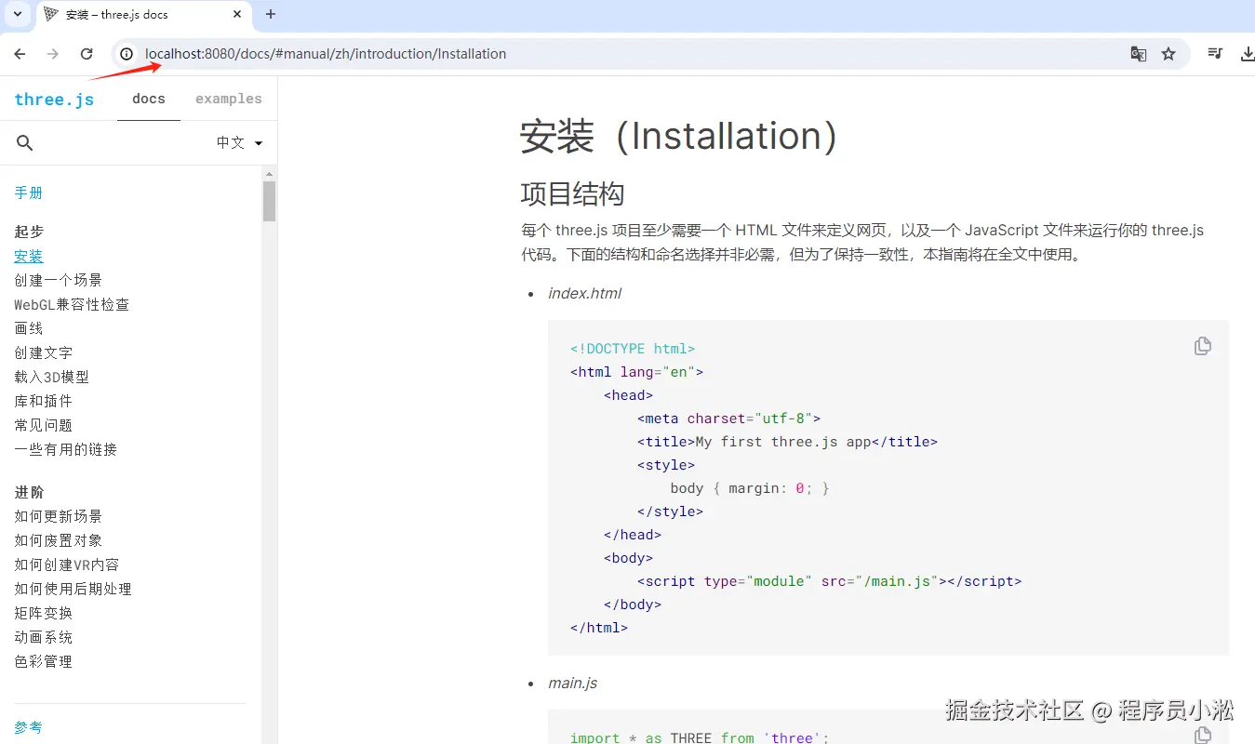Copy the main.js code block
Screen dimensions: 1255x744
pos(1202,735)
